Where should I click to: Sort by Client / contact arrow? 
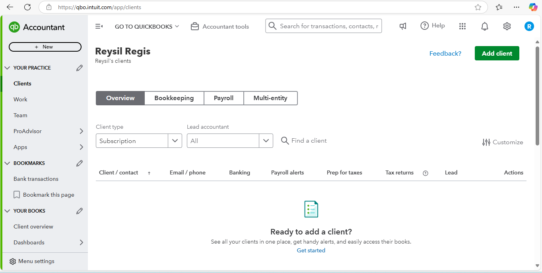(149, 173)
